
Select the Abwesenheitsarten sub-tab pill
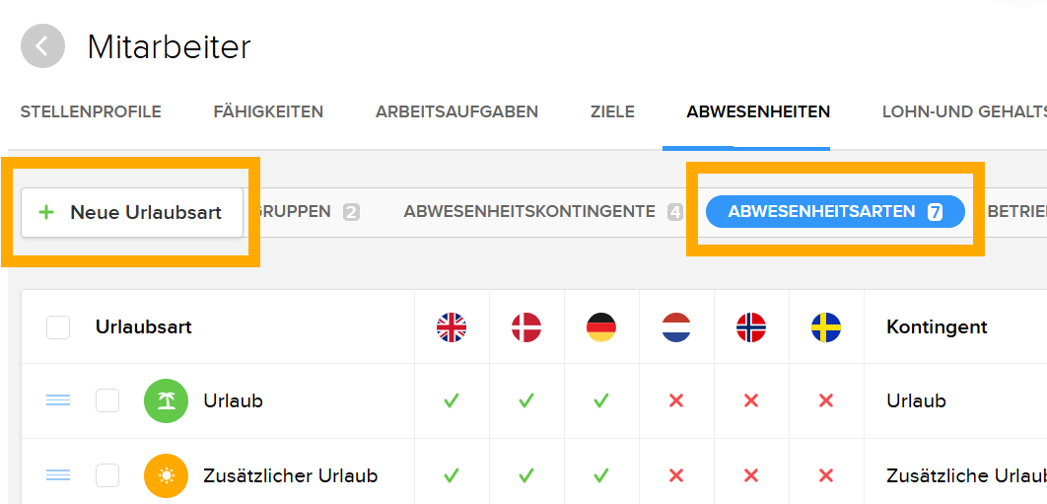point(834,212)
